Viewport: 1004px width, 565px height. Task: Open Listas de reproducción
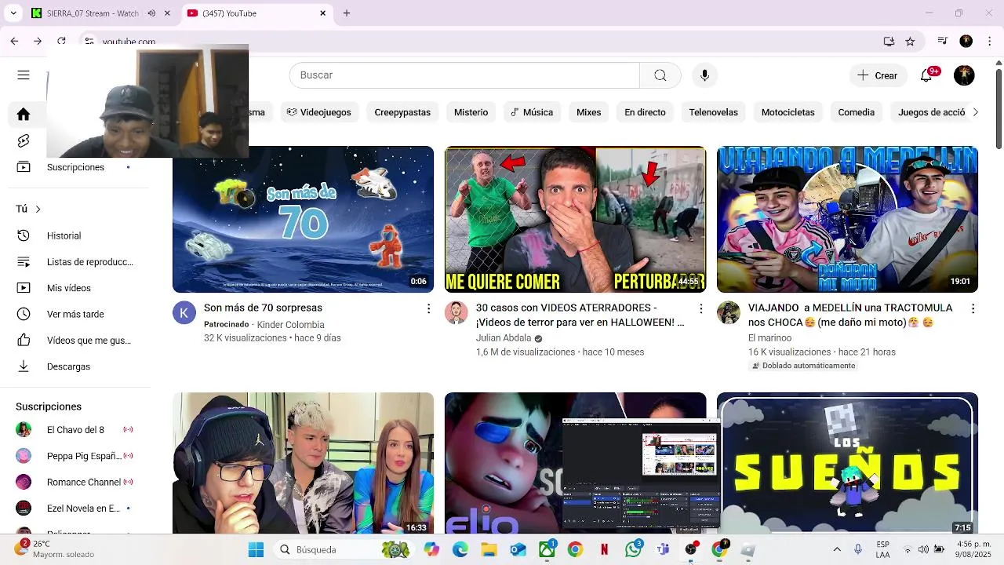tap(89, 262)
